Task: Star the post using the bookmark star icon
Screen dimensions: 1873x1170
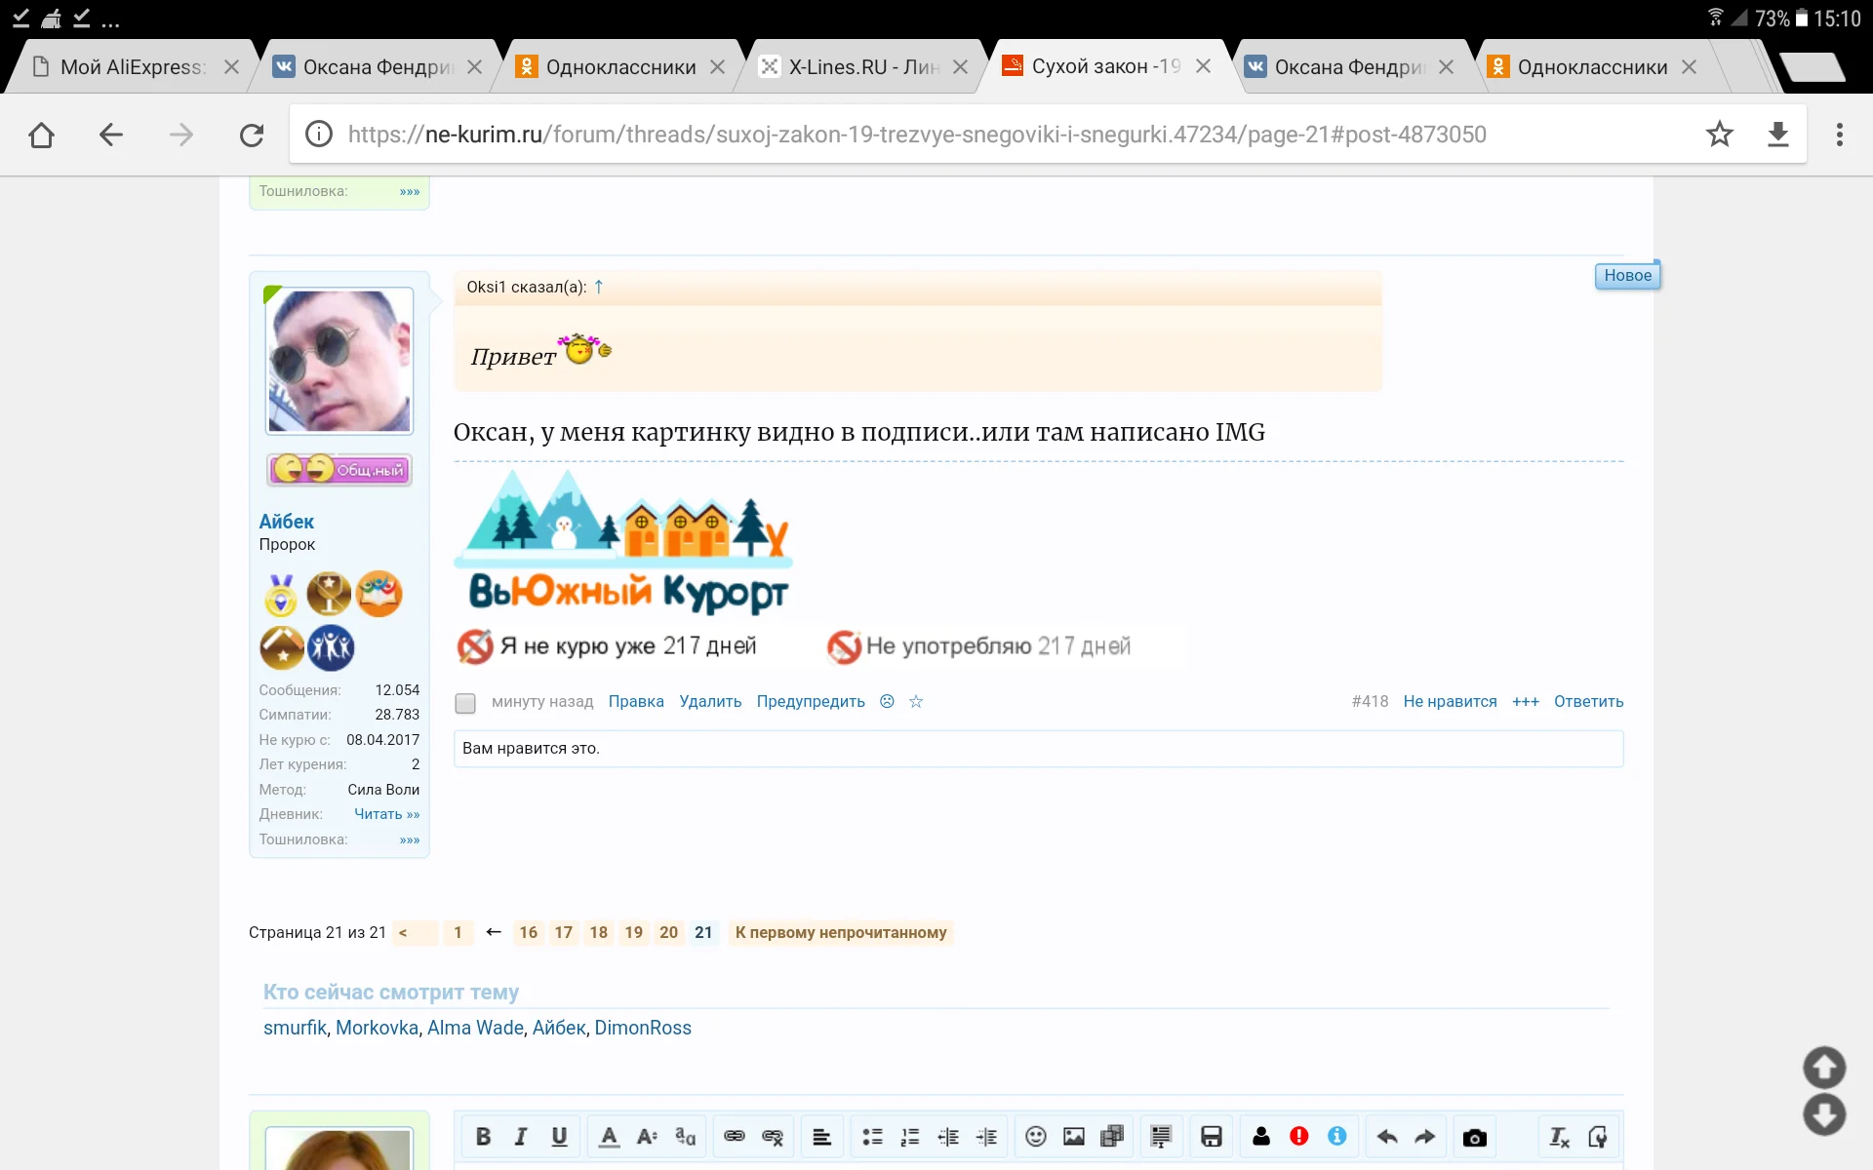Action: click(x=916, y=701)
